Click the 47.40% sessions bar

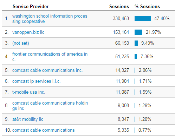143,19
